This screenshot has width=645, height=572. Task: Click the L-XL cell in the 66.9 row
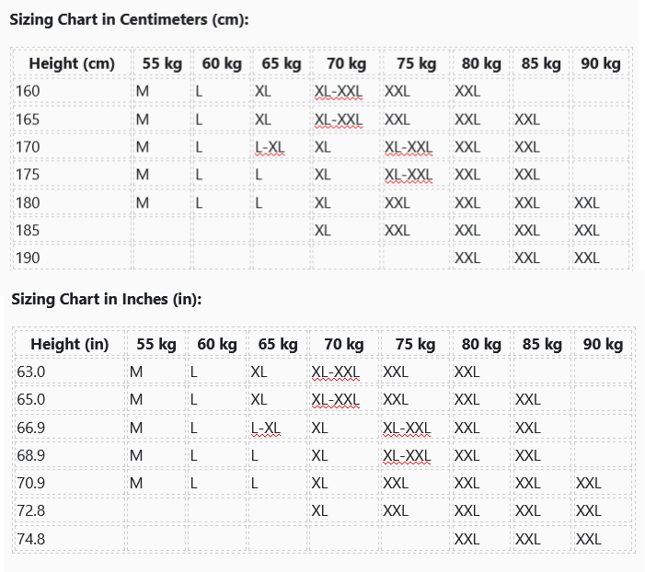[x=265, y=428]
